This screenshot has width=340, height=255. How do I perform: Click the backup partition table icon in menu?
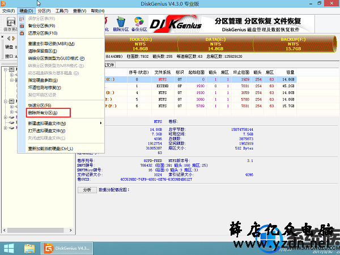(x=22, y=26)
